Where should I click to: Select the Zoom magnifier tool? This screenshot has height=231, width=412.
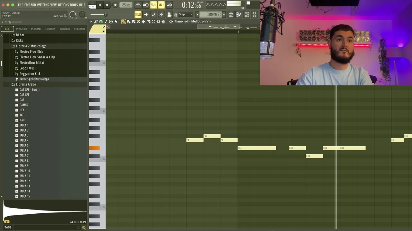click(158, 21)
